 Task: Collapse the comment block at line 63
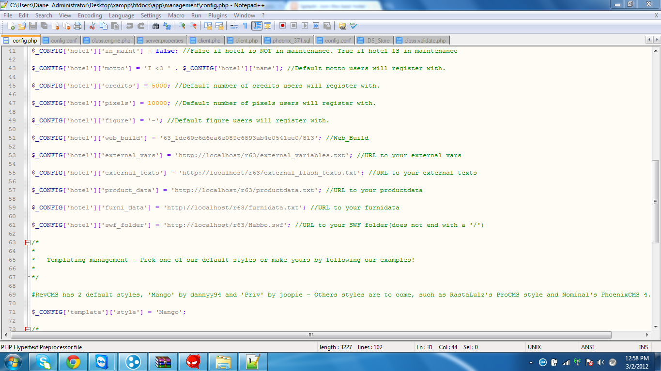(x=28, y=242)
